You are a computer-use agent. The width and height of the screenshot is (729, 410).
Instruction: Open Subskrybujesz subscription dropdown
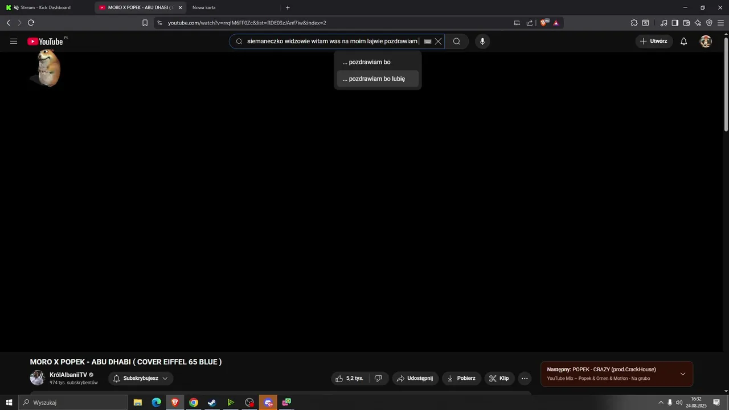(141, 378)
